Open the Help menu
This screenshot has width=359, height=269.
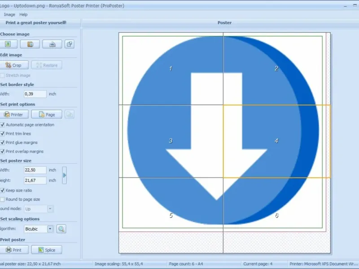[x=23, y=14]
